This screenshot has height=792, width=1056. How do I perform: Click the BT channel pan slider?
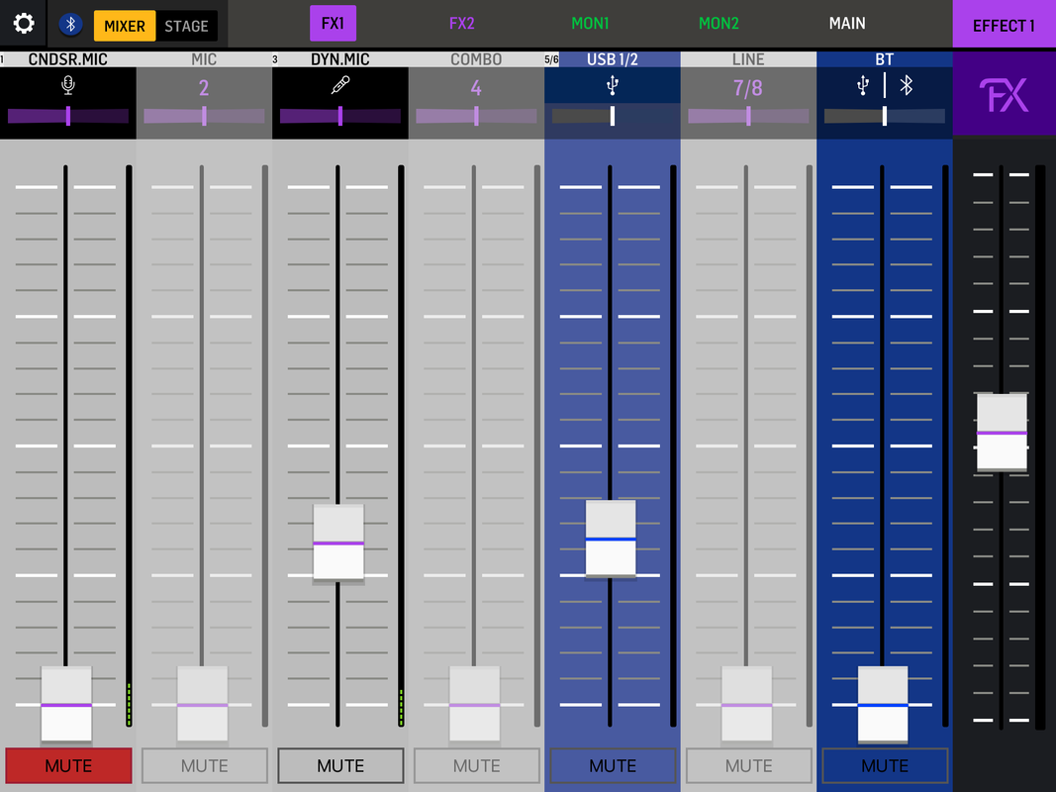click(884, 116)
